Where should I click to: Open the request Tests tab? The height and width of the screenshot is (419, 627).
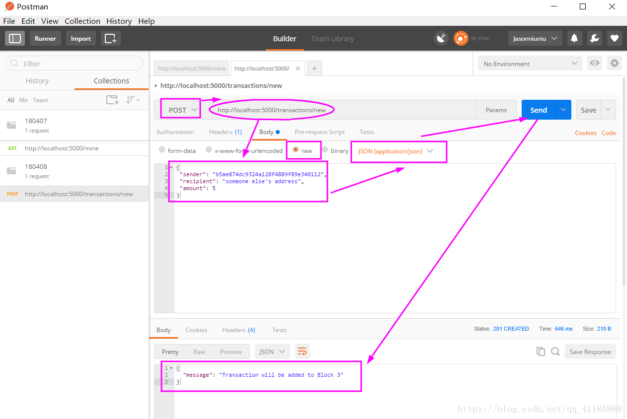[367, 132]
